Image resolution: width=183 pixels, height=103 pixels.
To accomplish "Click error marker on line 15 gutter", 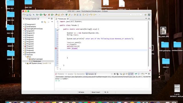I will point(56,48).
